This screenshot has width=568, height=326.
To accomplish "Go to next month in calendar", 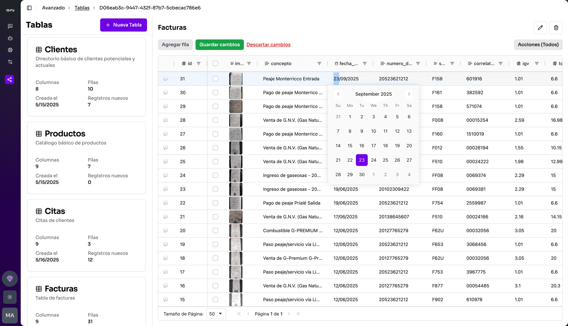I will 409,94.
